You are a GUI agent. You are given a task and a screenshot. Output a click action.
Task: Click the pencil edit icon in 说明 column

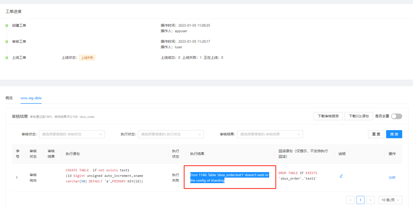[341, 176]
